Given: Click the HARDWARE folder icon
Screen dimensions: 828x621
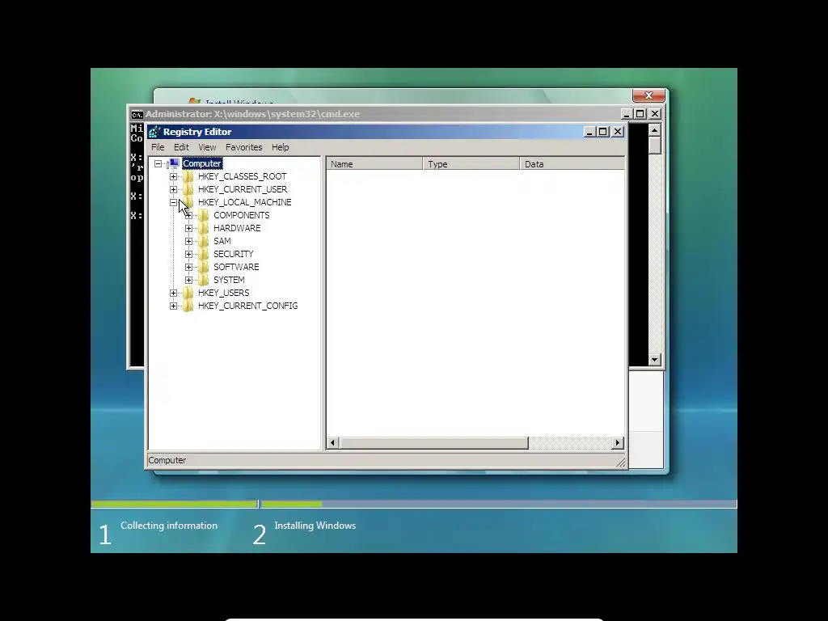Looking at the screenshot, I should [x=204, y=228].
